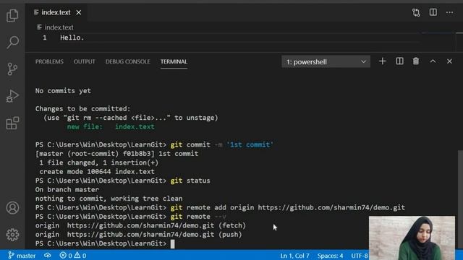The image size is (463, 260).
Task: Switch to the DEBUG CONSOLE tab
Action: (x=128, y=61)
